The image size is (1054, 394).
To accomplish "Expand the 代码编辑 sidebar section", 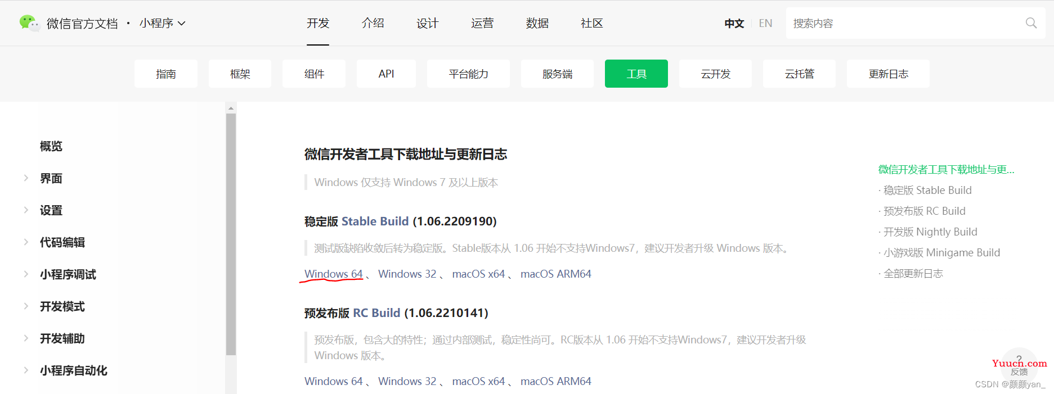I will click(x=26, y=242).
